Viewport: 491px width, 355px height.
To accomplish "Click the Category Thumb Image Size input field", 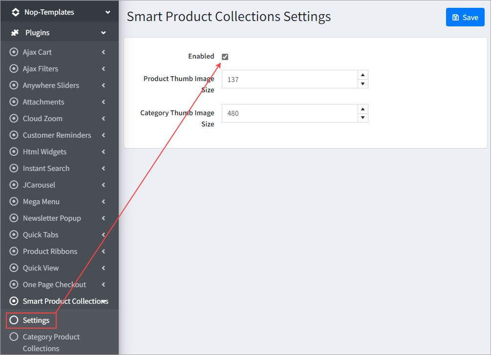I will click(x=289, y=113).
